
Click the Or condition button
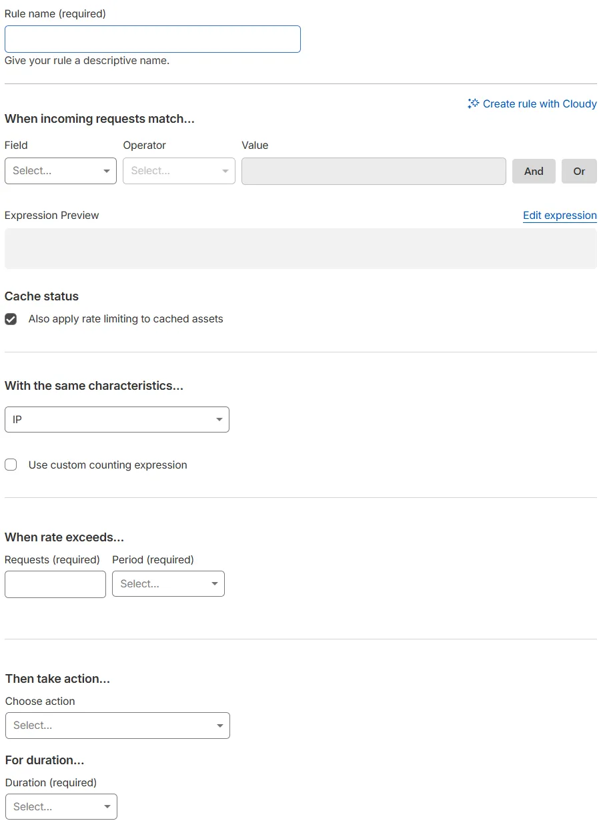pyautogui.click(x=578, y=171)
